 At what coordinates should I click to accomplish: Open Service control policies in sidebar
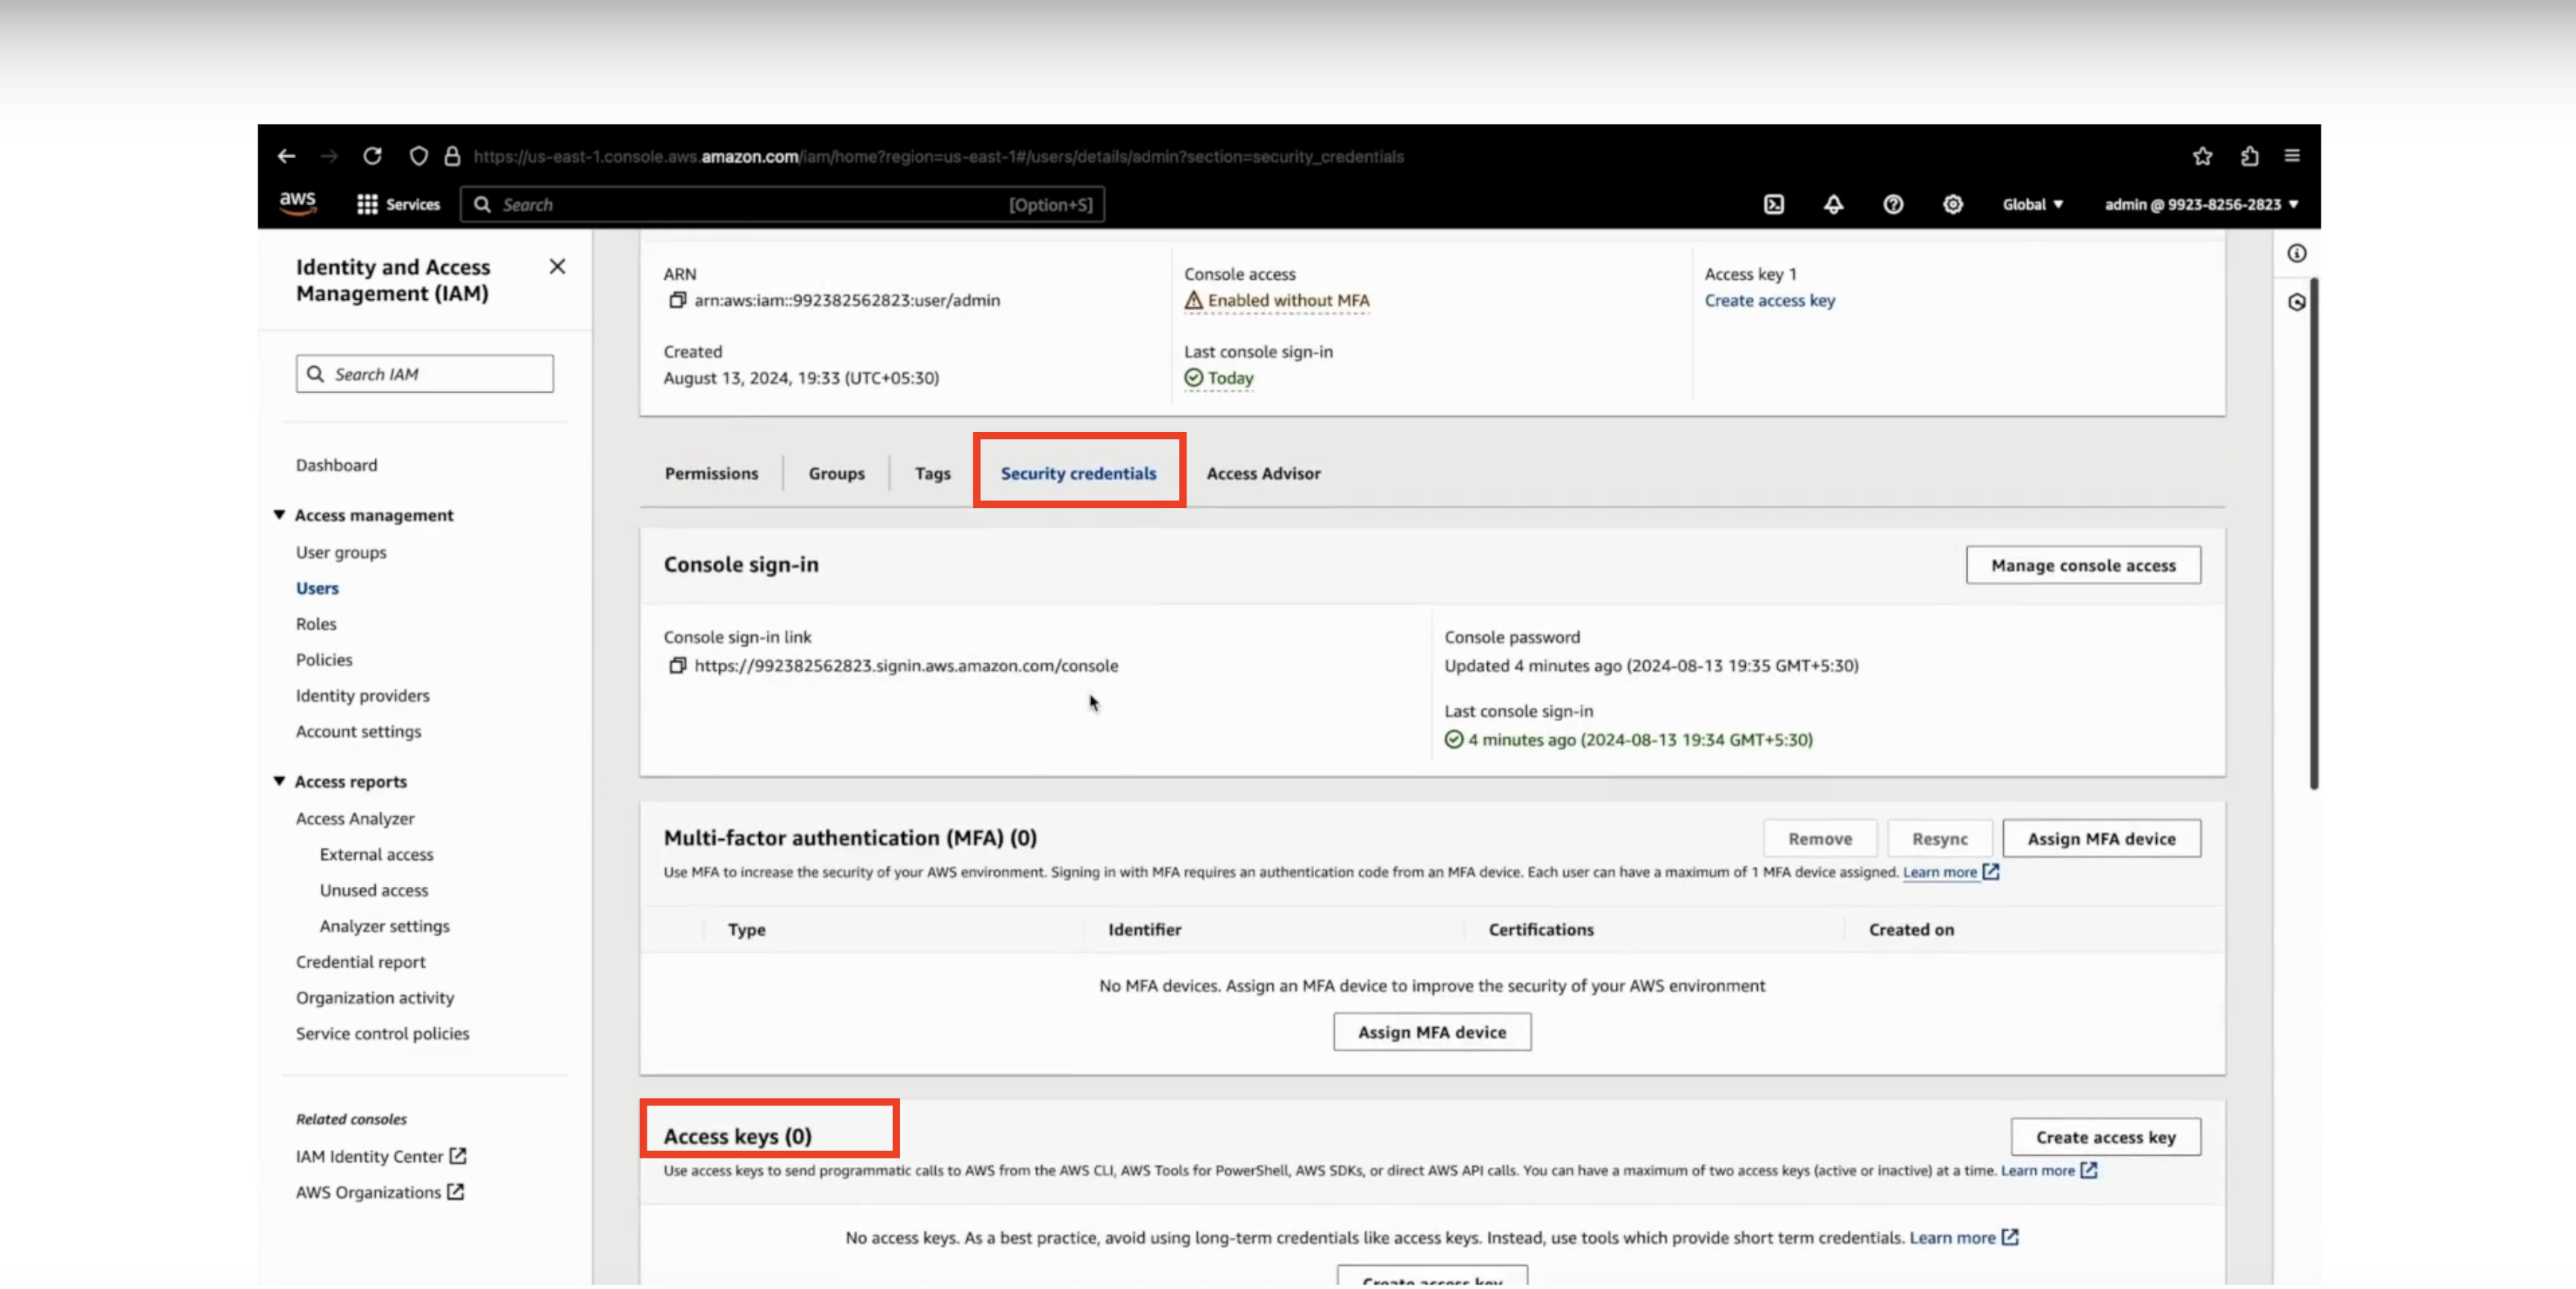coord(382,1034)
